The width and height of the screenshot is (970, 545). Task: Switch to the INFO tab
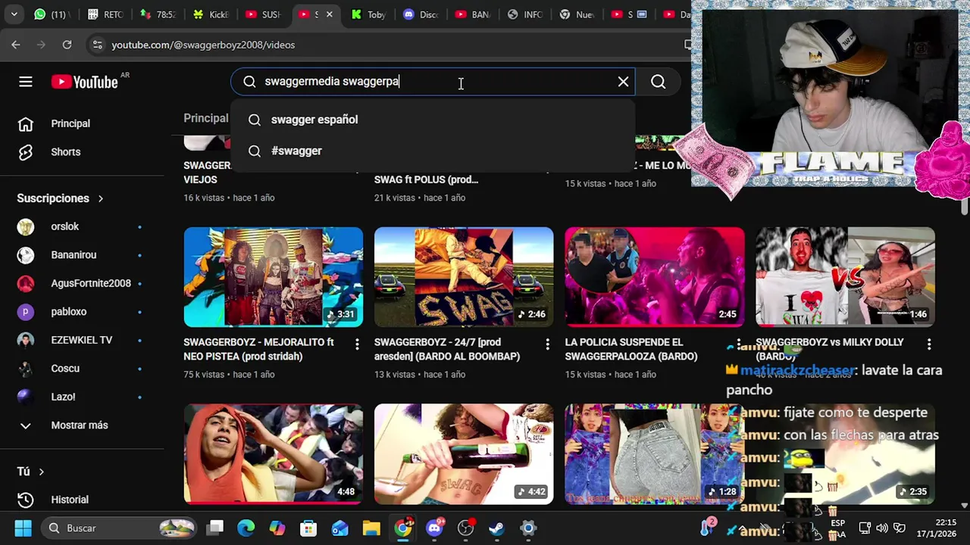pos(526,14)
